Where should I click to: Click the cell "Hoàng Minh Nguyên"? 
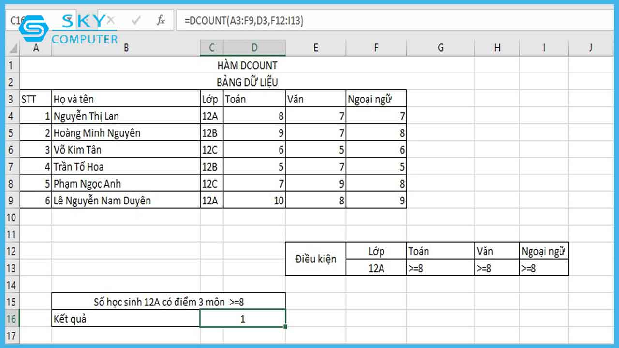[126, 132]
